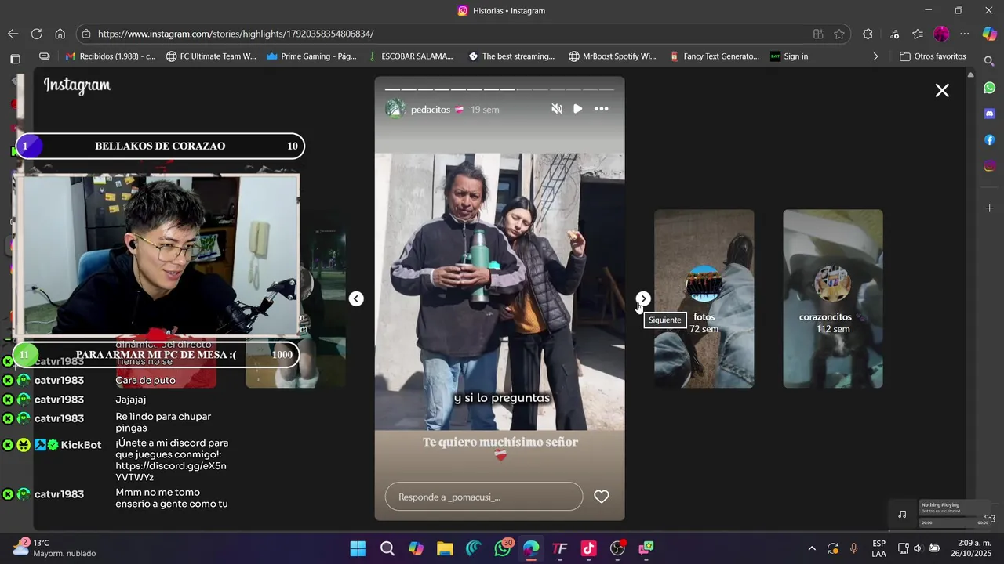Image resolution: width=1004 pixels, height=564 pixels.
Task: Open the 'Sign in' bookmark
Action: 789,56
